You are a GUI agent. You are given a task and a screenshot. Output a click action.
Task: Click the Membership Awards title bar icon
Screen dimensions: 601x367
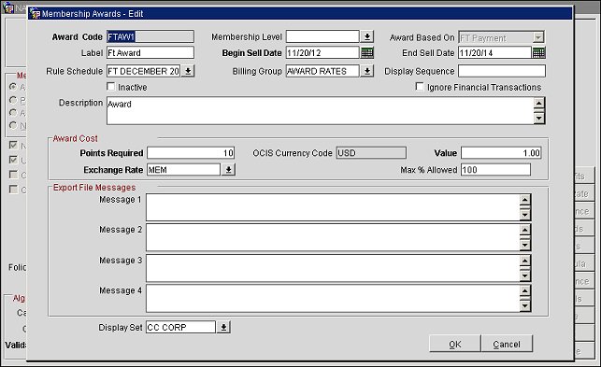point(36,14)
